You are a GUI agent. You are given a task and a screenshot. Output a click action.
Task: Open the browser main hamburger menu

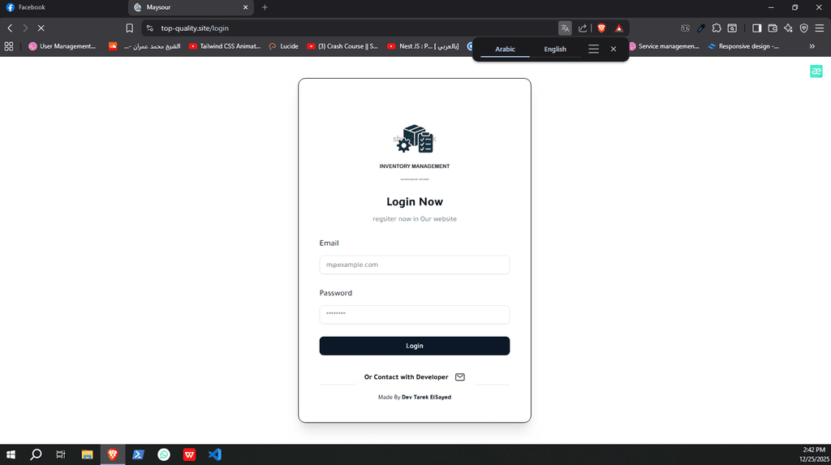pos(820,28)
